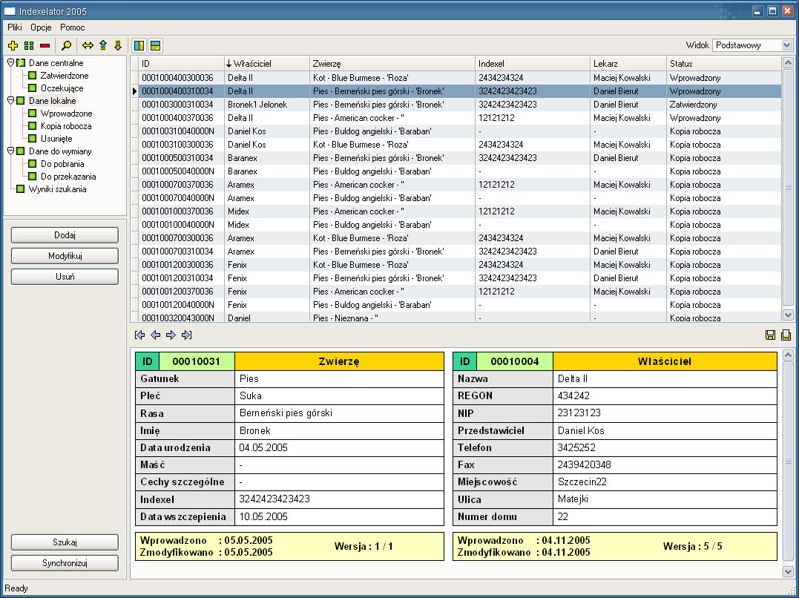799x598 pixels.
Task: Collapse the Dane centralne tree node
Action: (10, 63)
